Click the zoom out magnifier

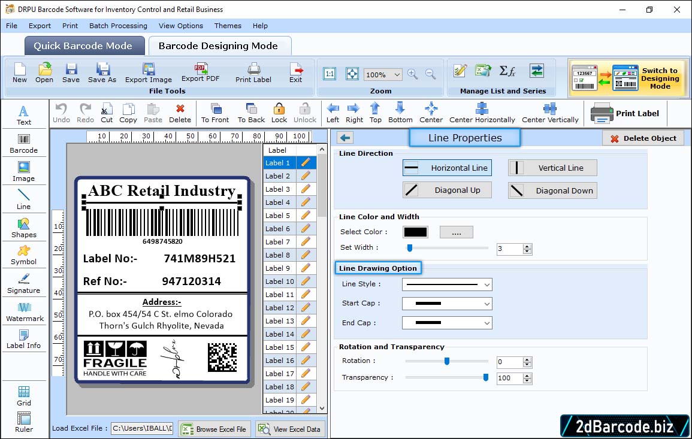click(430, 74)
